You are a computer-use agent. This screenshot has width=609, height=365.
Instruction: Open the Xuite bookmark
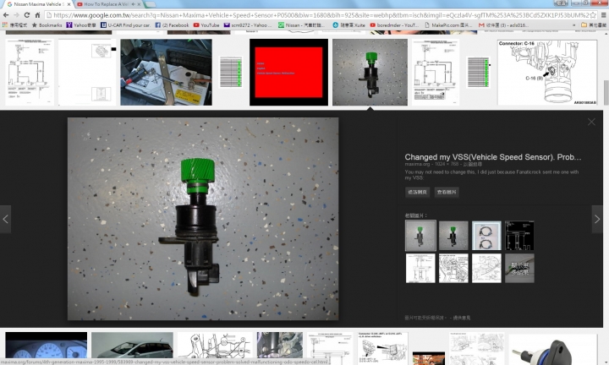(348, 25)
